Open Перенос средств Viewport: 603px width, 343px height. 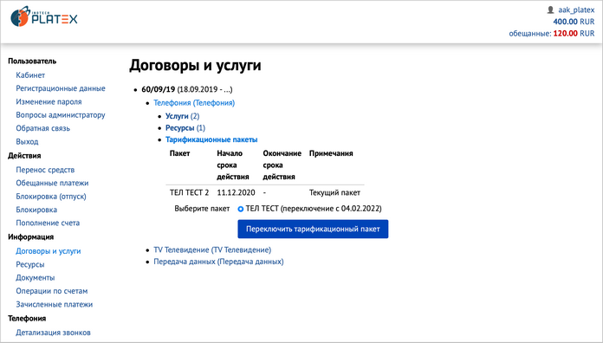click(45, 170)
